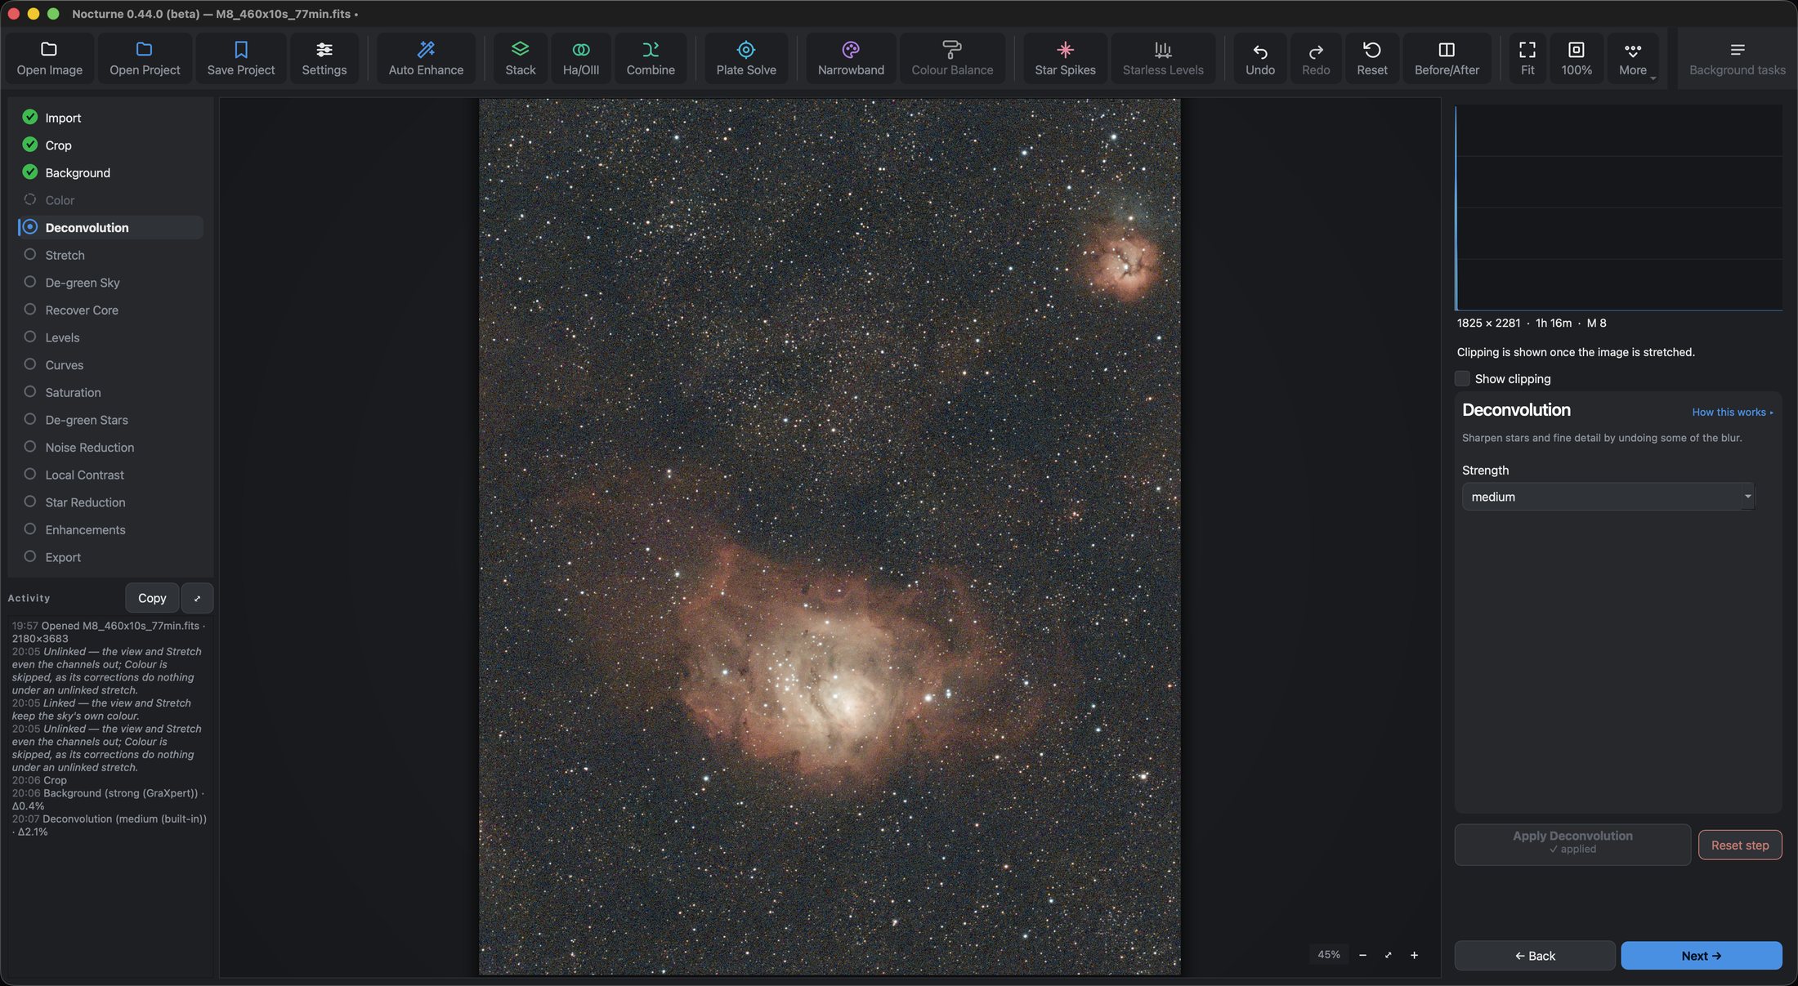The image size is (1798, 986).
Task: Open Starless Levels tool
Action: [x=1163, y=58]
